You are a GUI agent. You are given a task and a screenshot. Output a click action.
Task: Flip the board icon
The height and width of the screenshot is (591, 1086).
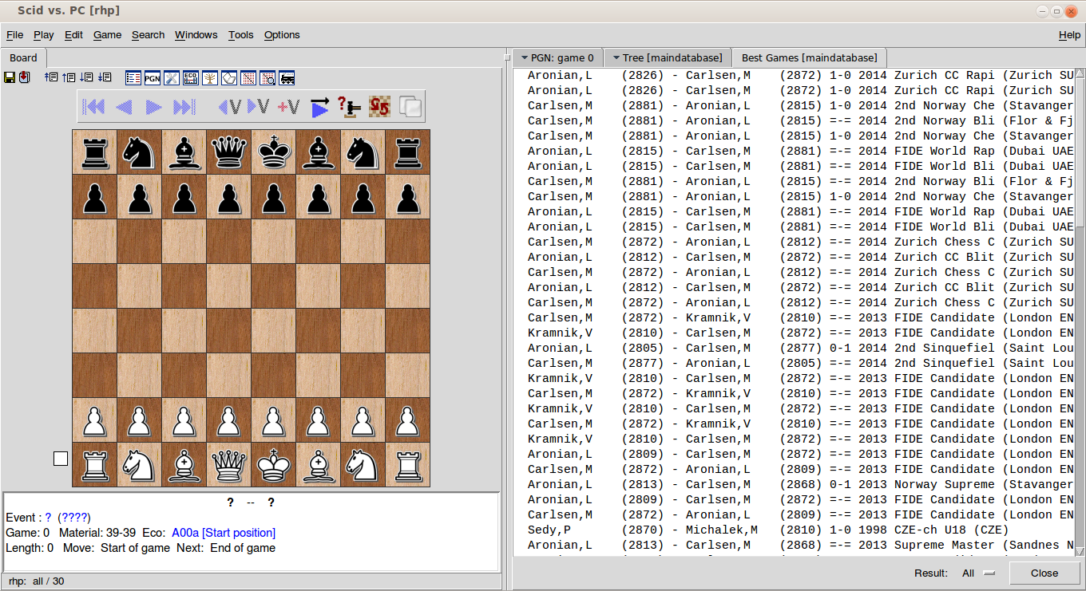pos(380,107)
